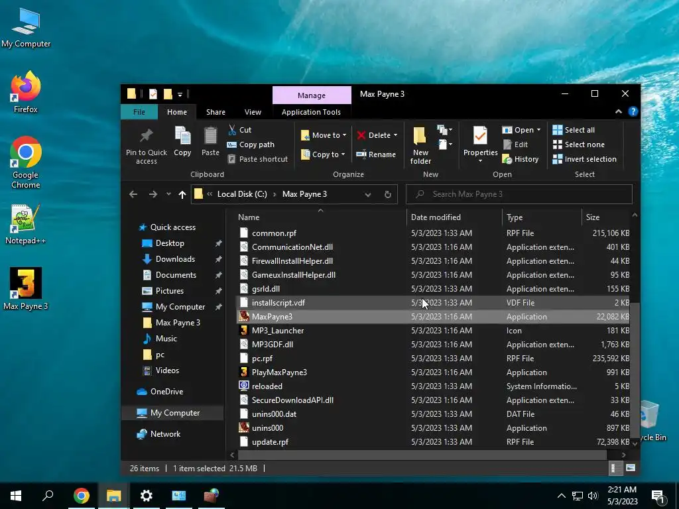Open the Open button dropdown arrow

[x=538, y=130]
